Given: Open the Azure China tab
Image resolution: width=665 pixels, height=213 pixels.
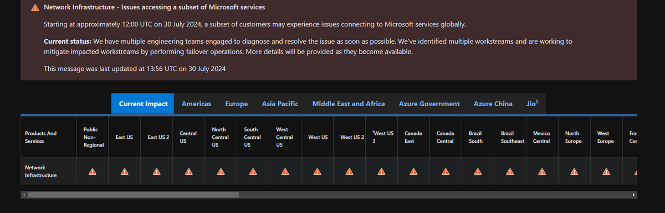Looking at the screenshot, I should click(493, 103).
